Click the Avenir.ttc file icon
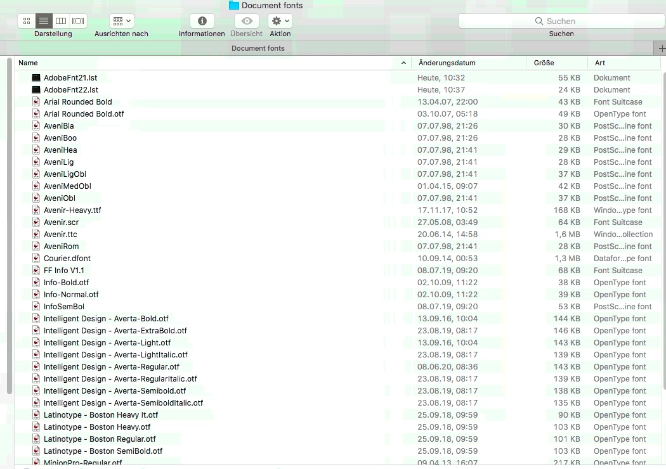The image size is (666, 469). point(36,234)
